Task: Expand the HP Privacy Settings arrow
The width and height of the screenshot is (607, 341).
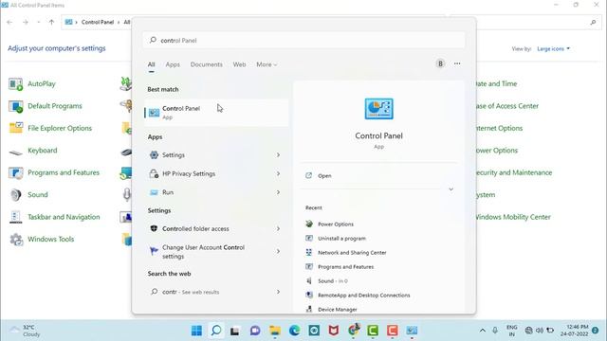Action: click(x=278, y=173)
